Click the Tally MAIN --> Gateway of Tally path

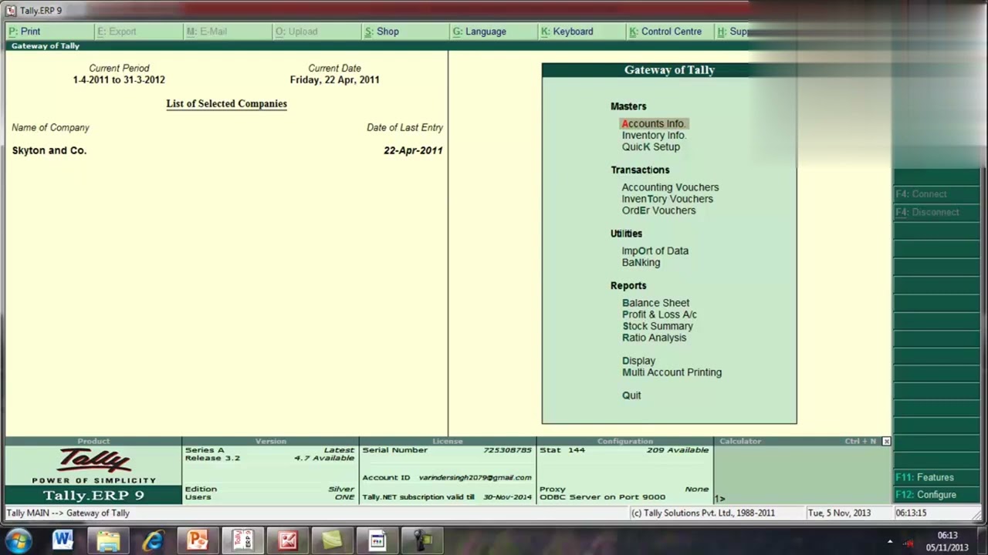click(68, 513)
